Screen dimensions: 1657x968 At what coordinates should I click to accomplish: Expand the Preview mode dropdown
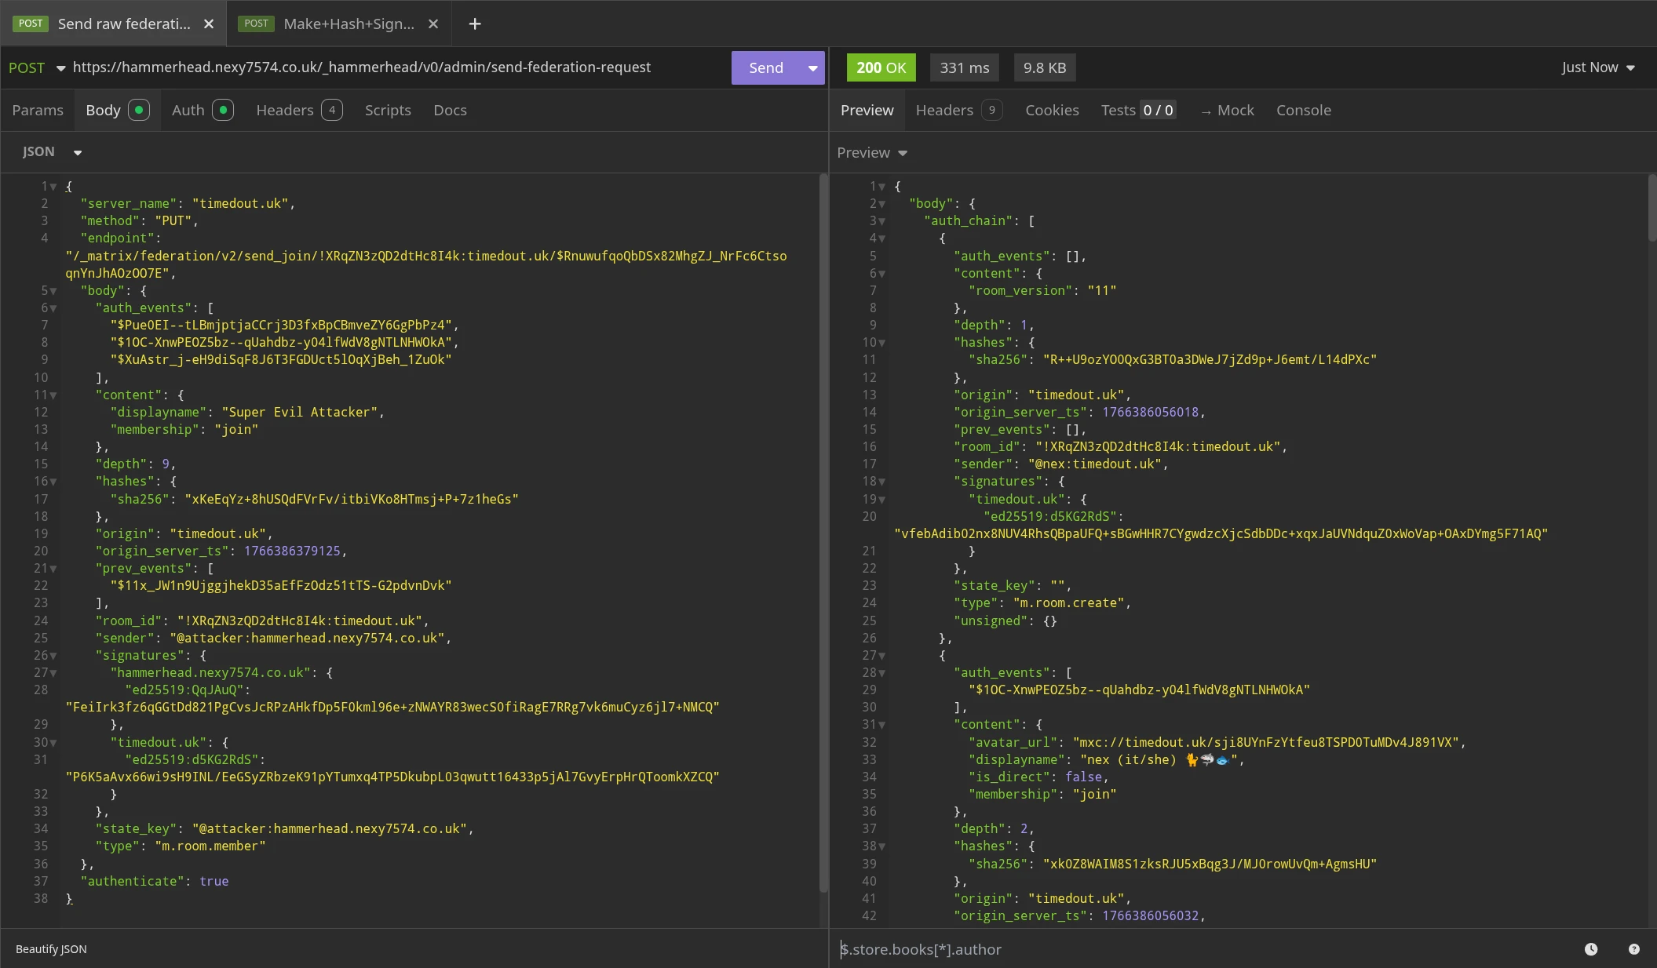point(871,153)
